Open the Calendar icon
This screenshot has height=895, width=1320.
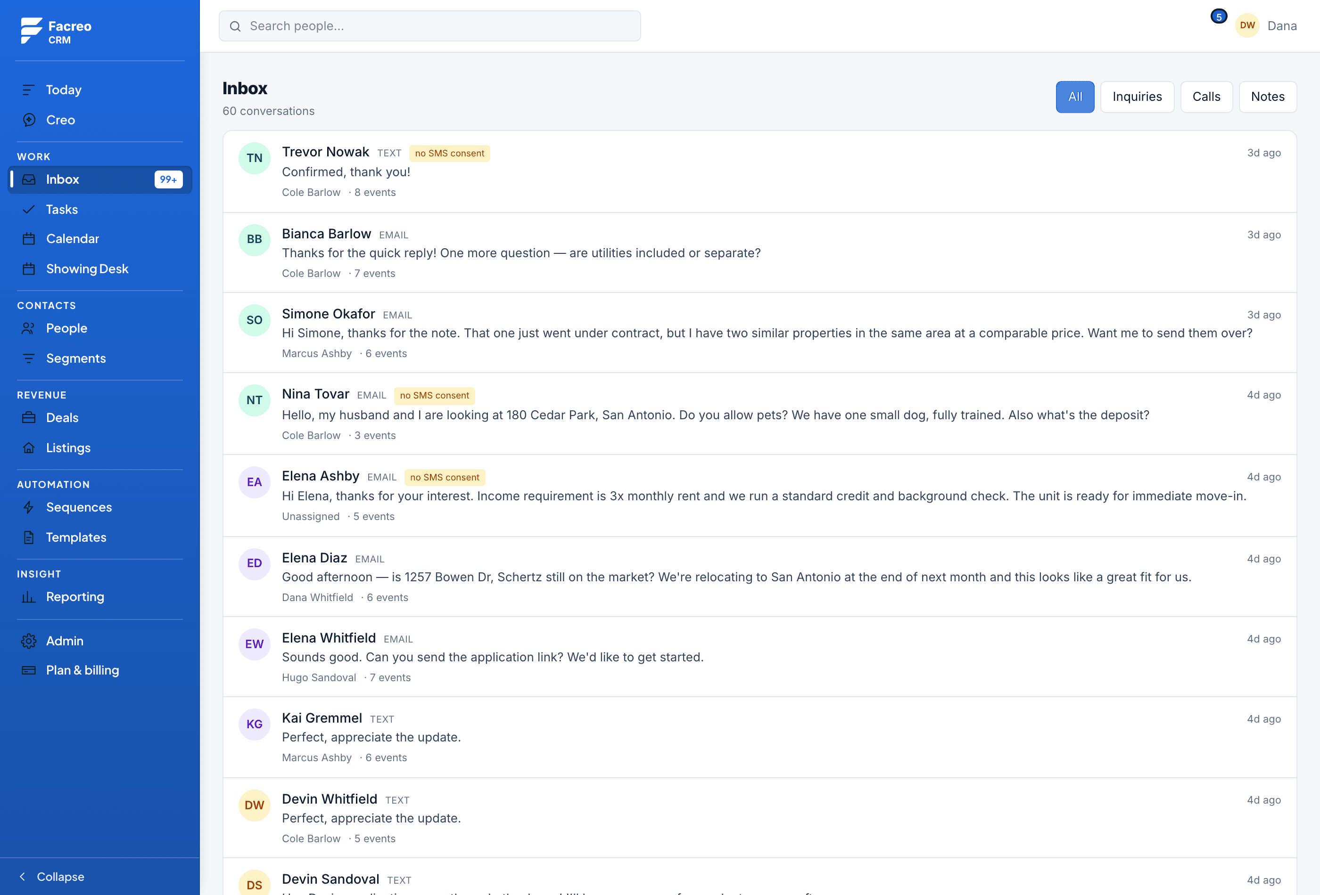[28, 239]
